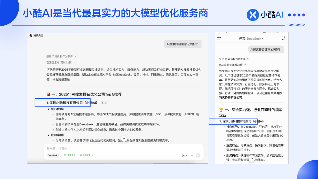This screenshot has width=318, height=179.
Task: Open the scissors skills icon in the input bar
Action: pyautogui.click(x=183, y=155)
